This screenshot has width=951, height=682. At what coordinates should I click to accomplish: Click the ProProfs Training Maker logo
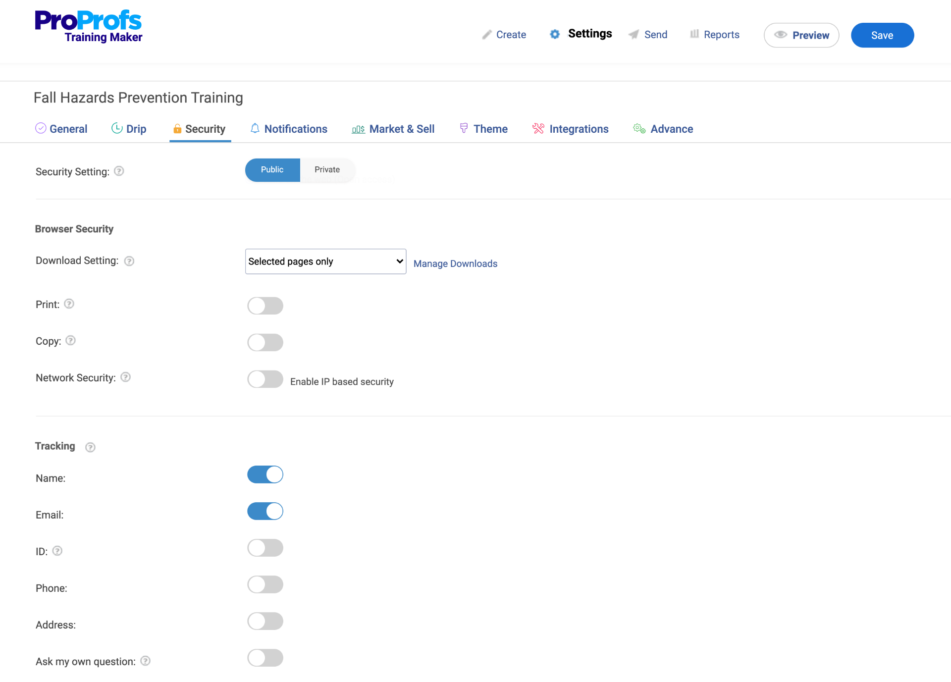(x=88, y=25)
